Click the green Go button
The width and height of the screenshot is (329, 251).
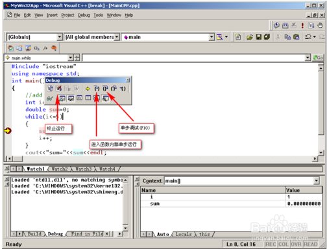coord(318,58)
